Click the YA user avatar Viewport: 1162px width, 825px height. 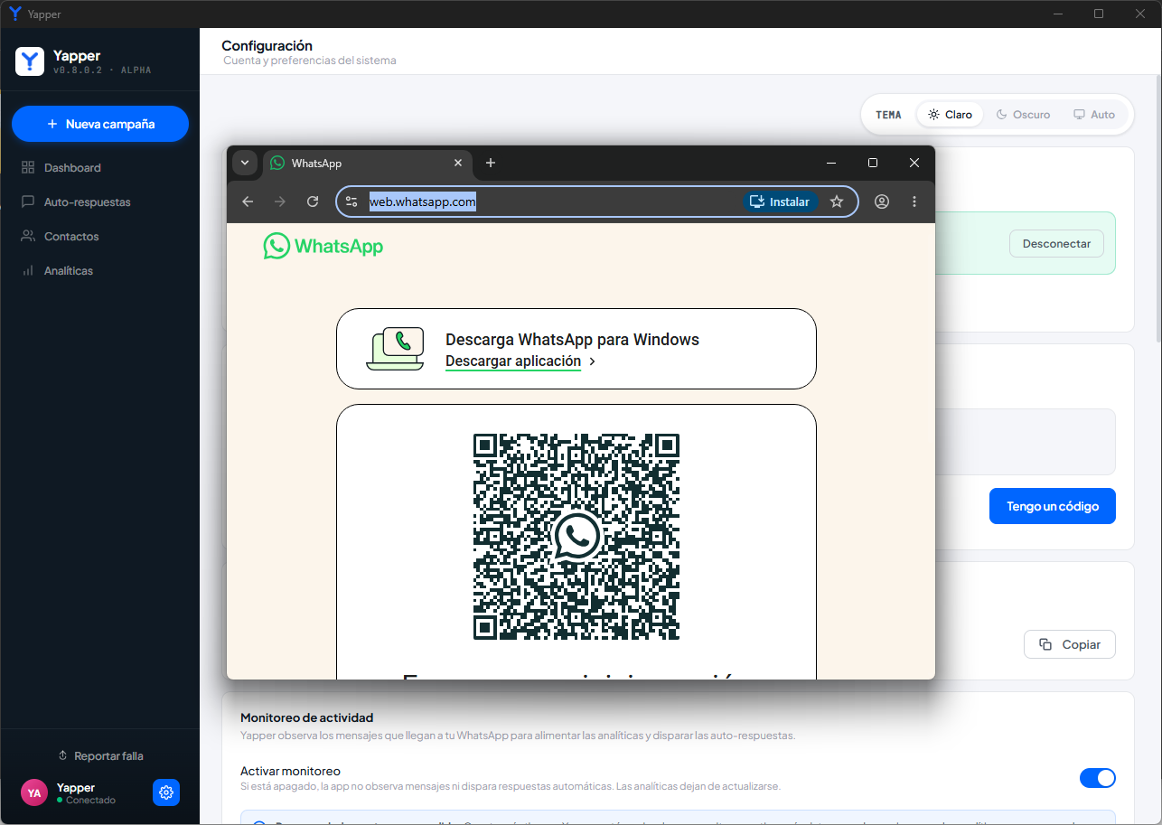click(34, 792)
